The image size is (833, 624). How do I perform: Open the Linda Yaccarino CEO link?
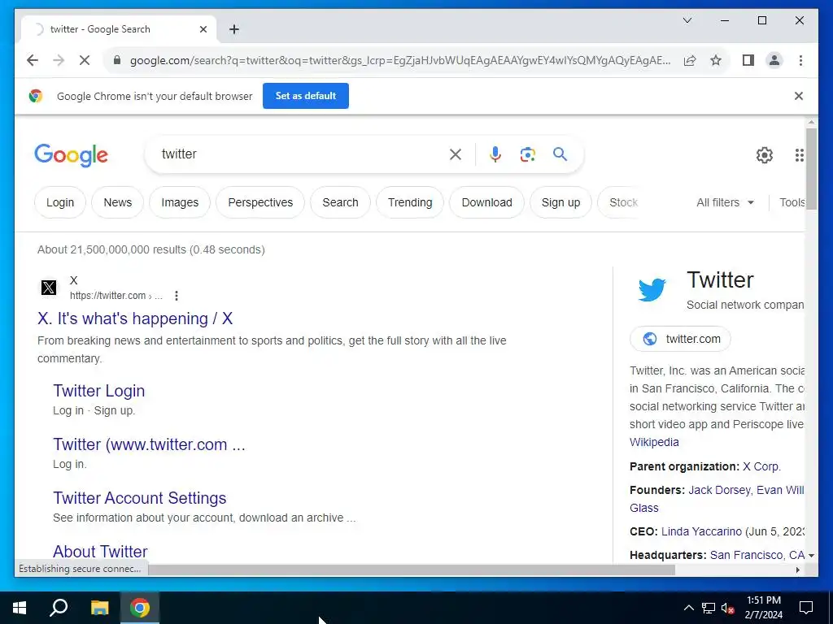click(701, 531)
